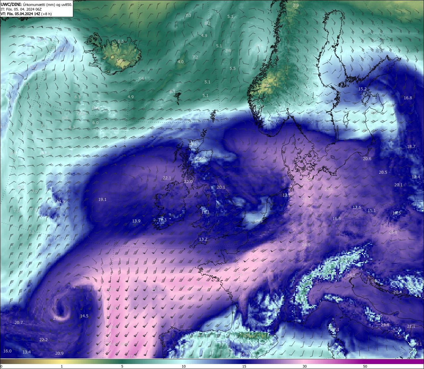Click the map value "12.4"
Viewport: 424px width, 369px height.
coord(416,177)
